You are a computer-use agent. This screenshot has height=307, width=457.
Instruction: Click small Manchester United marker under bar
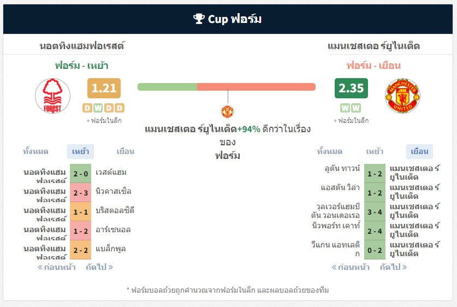click(x=227, y=111)
